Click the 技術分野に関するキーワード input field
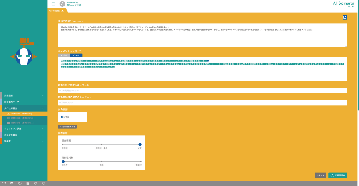The height and width of the screenshot is (186, 359). click(x=202, y=90)
